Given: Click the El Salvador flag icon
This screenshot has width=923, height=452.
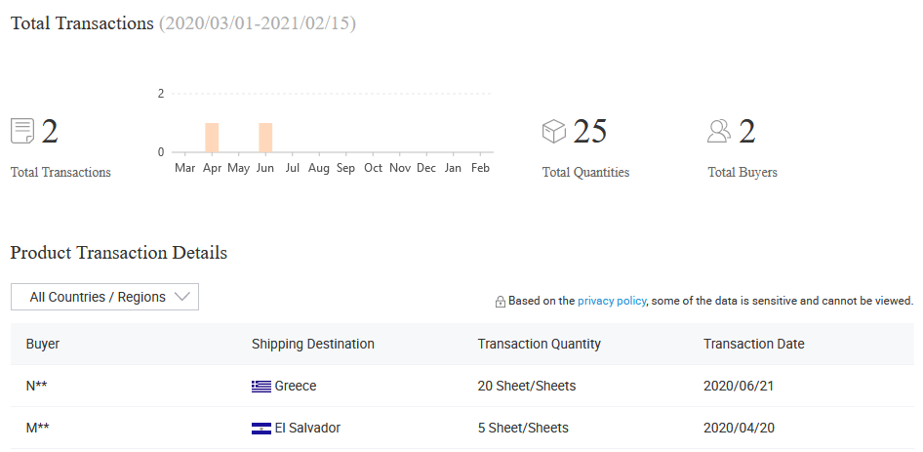Looking at the screenshot, I should tap(261, 429).
